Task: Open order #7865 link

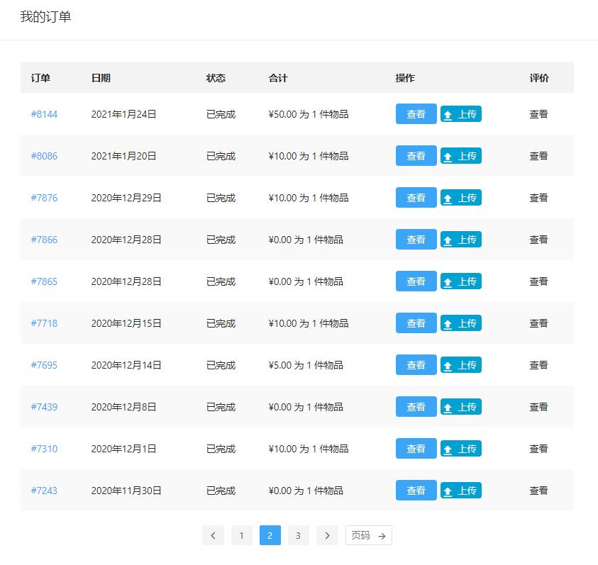Action: pos(44,281)
